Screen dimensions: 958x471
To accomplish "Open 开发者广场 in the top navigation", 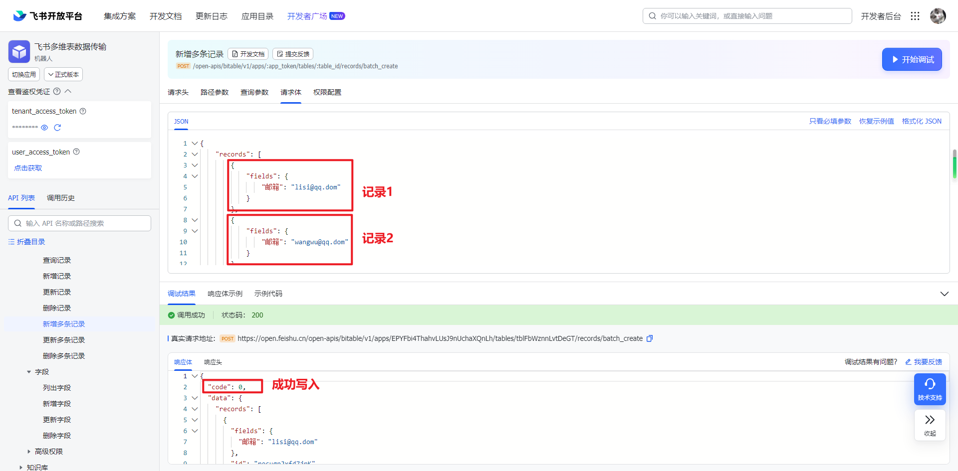I will [307, 16].
